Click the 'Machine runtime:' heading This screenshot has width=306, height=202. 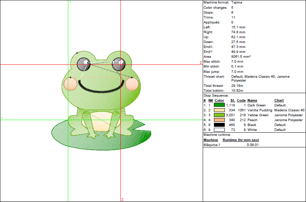(217, 135)
